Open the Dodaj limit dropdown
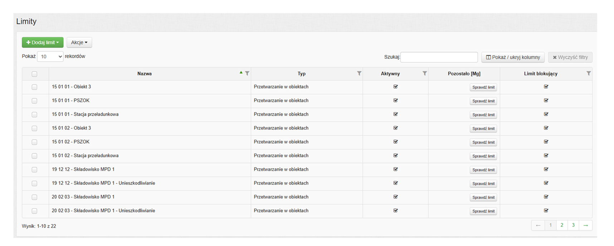The width and height of the screenshot is (614, 246). click(43, 43)
